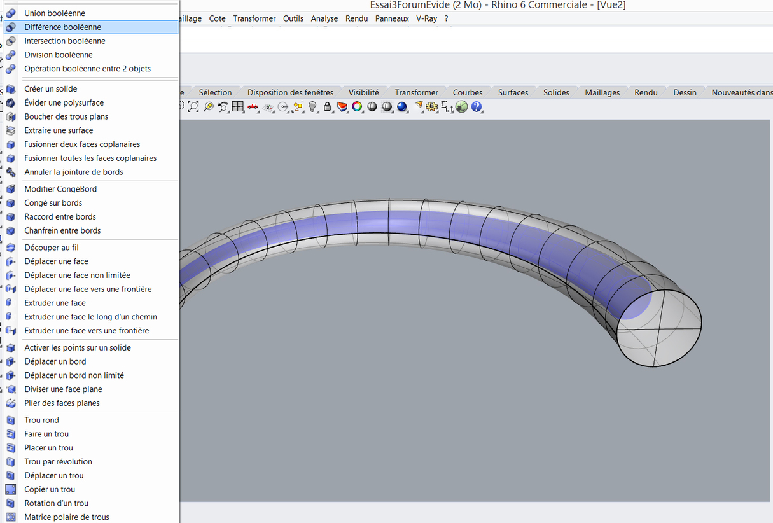Open the gear options icon
Viewport: 773px width, 523px height.
pyautogui.click(x=433, y=107)
